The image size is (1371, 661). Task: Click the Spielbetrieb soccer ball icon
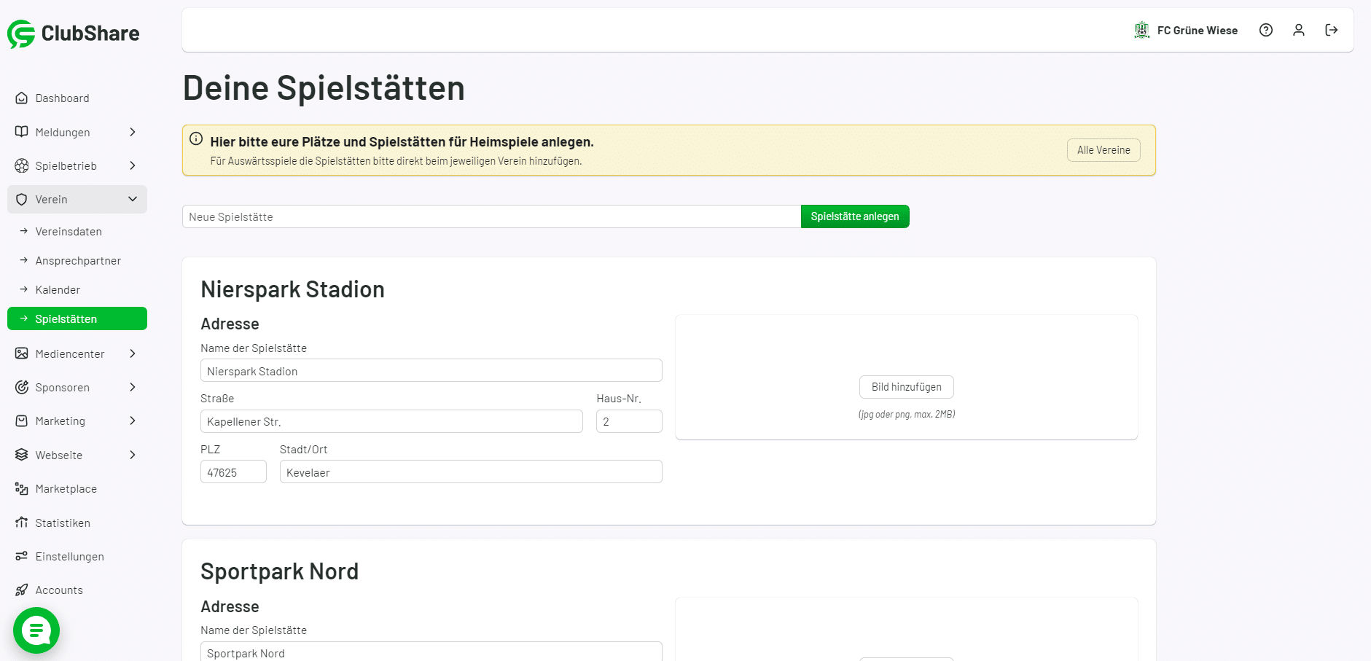(x=22, y=165)
